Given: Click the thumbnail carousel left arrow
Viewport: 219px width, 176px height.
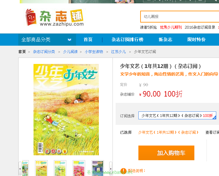Looking at the screenshot, I should tap(20, 169).
